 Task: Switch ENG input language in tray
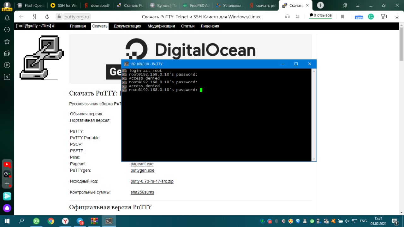tap(363, 221)
